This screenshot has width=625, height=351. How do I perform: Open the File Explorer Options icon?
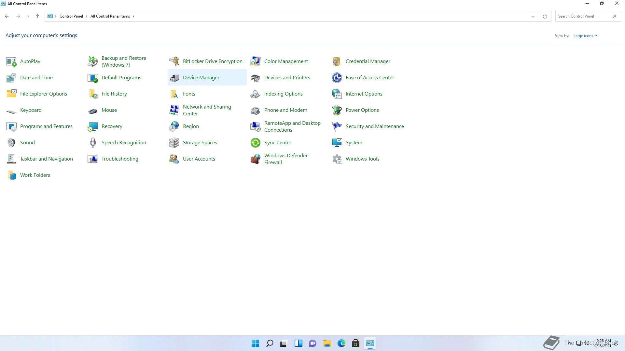tap(11, 94)
